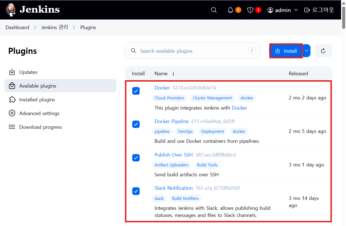
Task: Click the admin user avatar icon
Action: [x=270, y=10]
